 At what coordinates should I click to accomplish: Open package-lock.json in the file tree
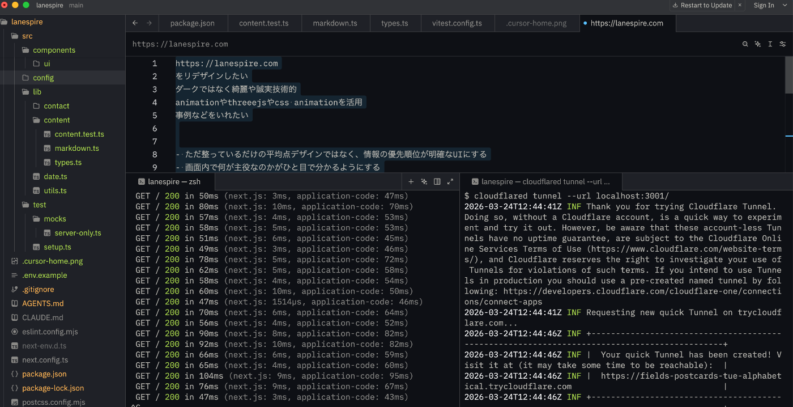pos(53,388)
